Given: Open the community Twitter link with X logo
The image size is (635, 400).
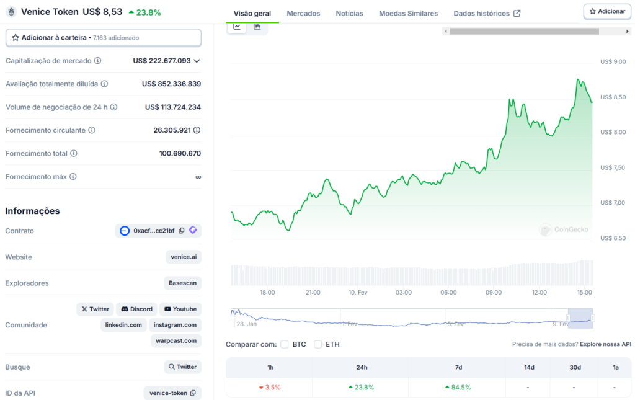Looking at the screenshot, I should coord(95,309).
